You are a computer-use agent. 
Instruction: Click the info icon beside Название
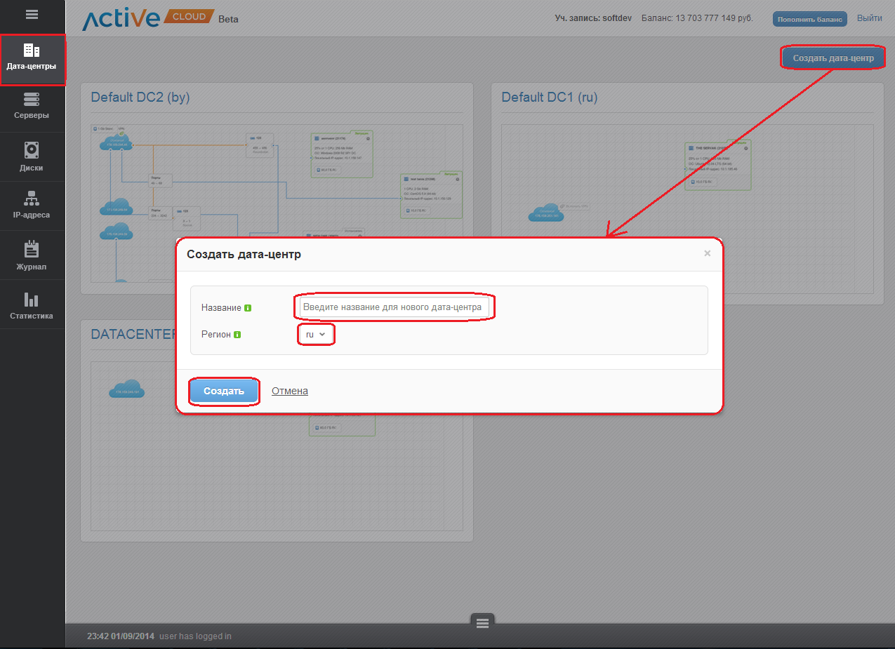pyautogui.click(x=248, y=308)
